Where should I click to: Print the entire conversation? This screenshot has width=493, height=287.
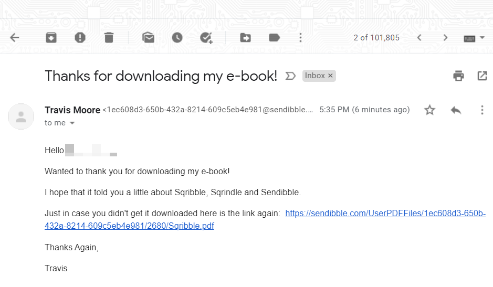pyautogui.click(x=459, y=76)
